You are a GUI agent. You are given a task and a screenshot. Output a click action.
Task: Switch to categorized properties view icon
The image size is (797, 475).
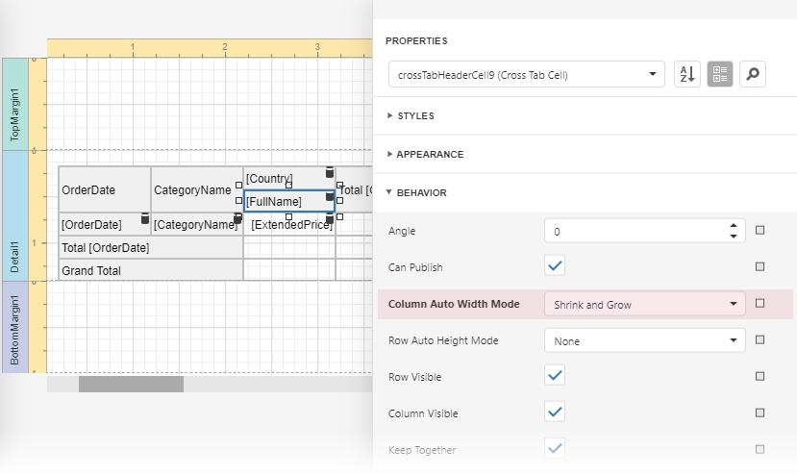click(720, 74)
